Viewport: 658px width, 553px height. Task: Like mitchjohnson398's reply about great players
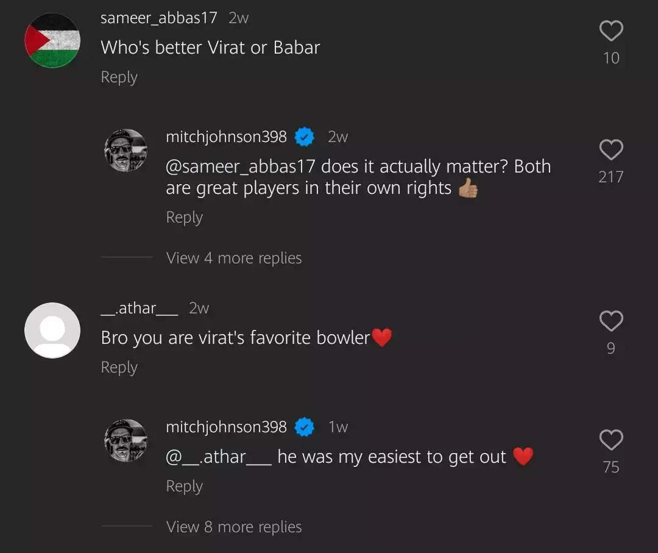[611, 150]
